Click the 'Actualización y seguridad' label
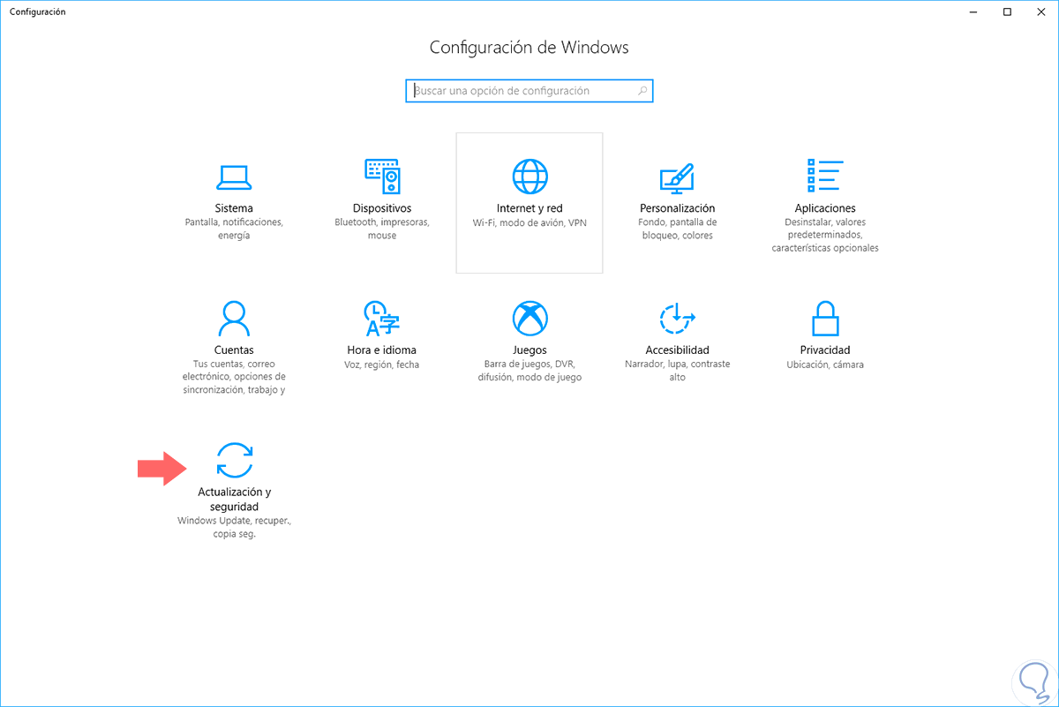Screen dimensions: 1059x707 point(234,500)
